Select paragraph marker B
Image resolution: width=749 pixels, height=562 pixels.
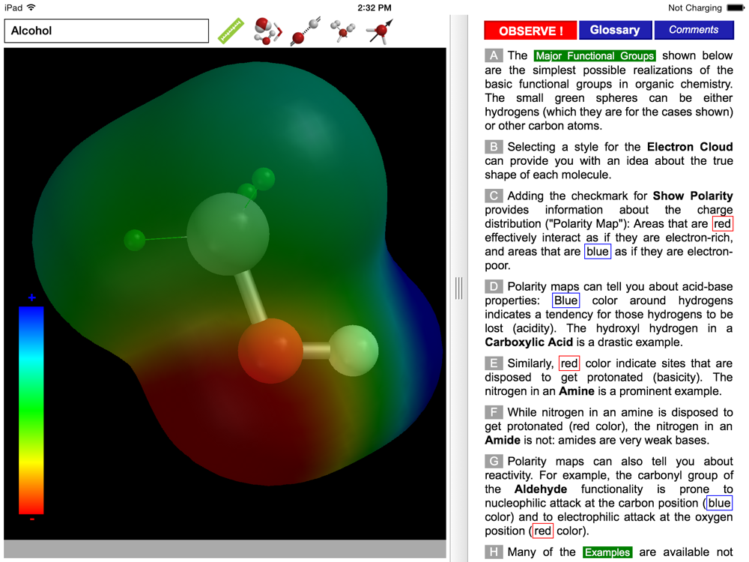494,147
